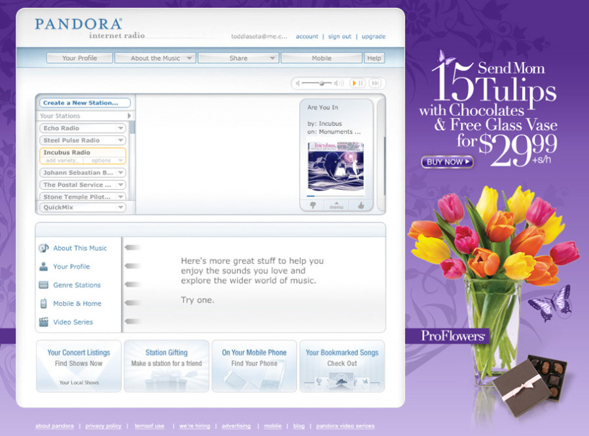Click the person icon beside the Your Profile link
This screenshot has width=589, height=436.
(44, 266)
